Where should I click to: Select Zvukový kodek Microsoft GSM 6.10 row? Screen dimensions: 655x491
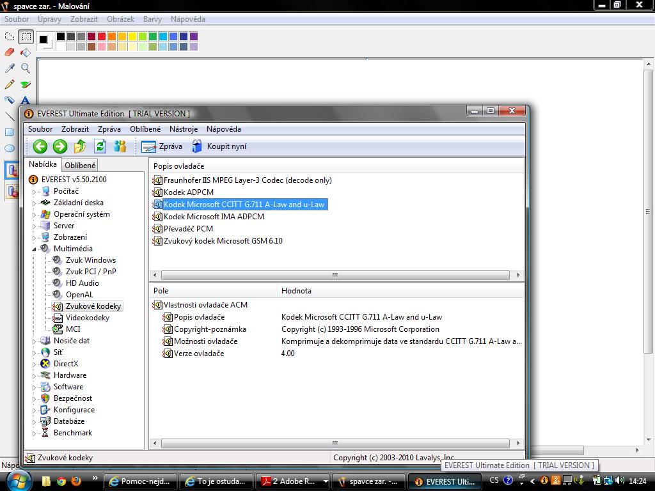click(x=217, y=241)
